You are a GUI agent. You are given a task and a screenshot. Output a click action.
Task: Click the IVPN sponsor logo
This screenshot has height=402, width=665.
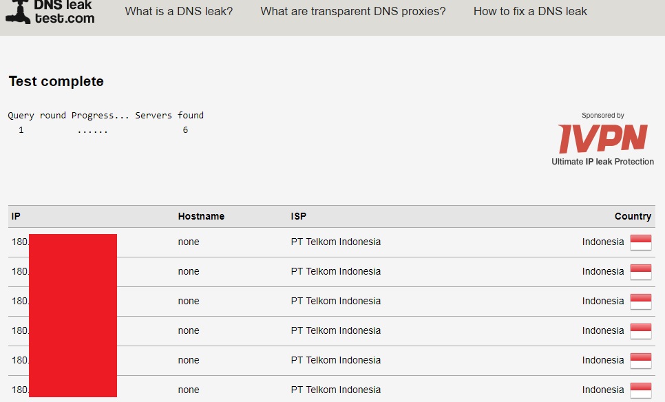click(x=602, y=138)
